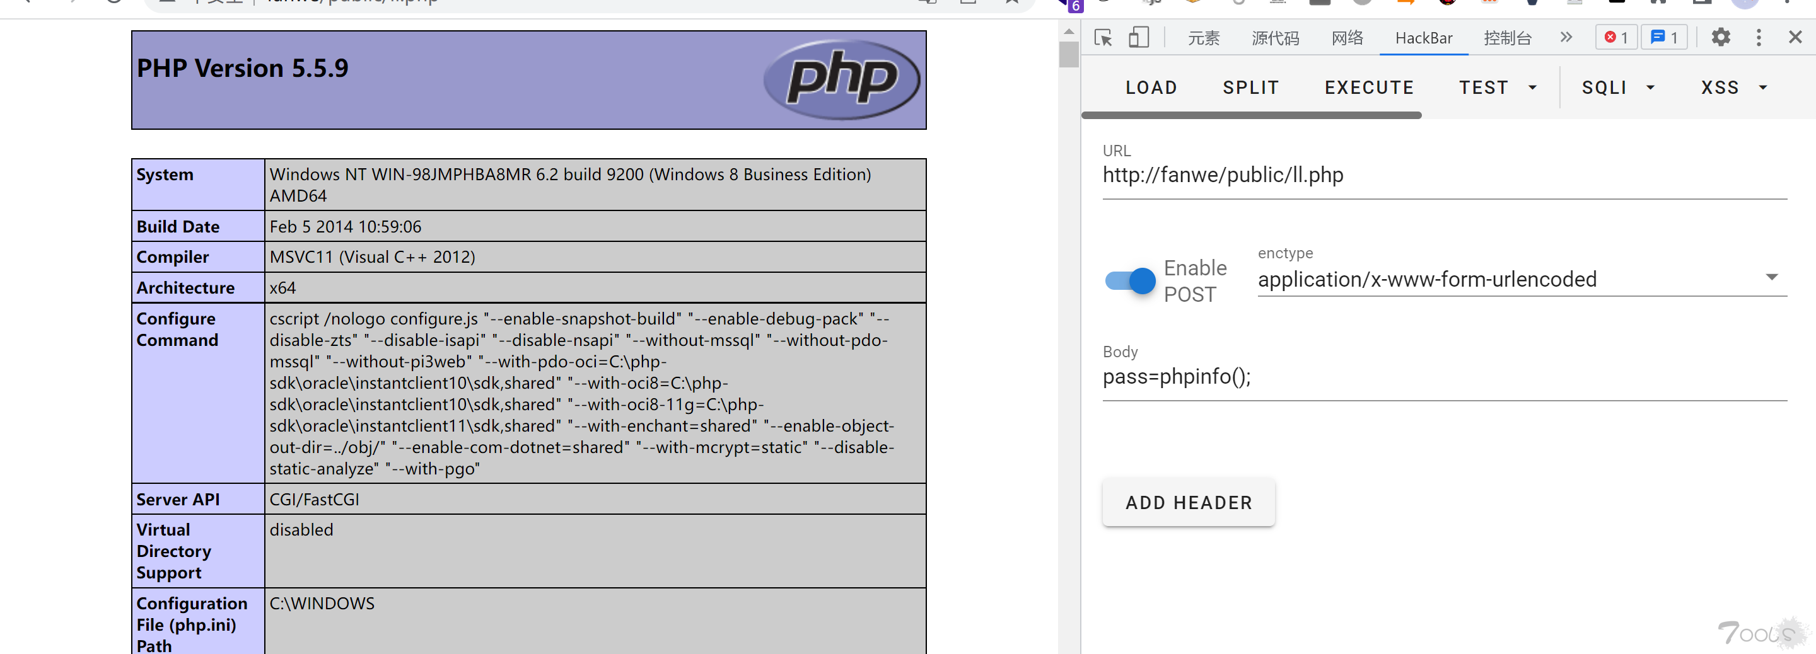Click the Server API value CGI/FastCGI
This screenshot has width=1816, height=654.
click(x=315, y=500)
